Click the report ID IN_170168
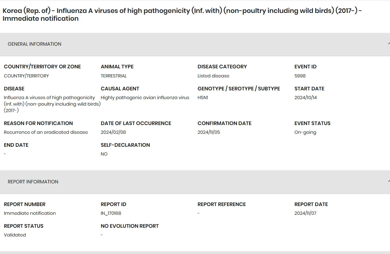This screenshot has height=254, width=390. pos(111,213)
